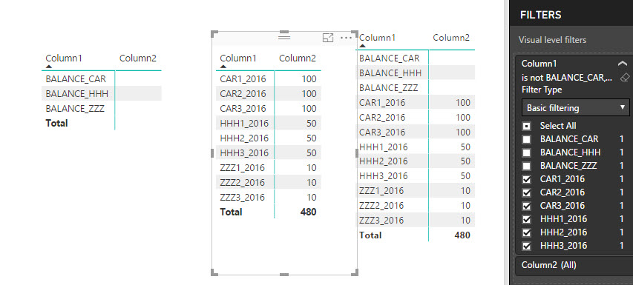Viewport: 633px width, 285px height.
Task: Grab the drag handle atop selected table
Action: [285, 37]
